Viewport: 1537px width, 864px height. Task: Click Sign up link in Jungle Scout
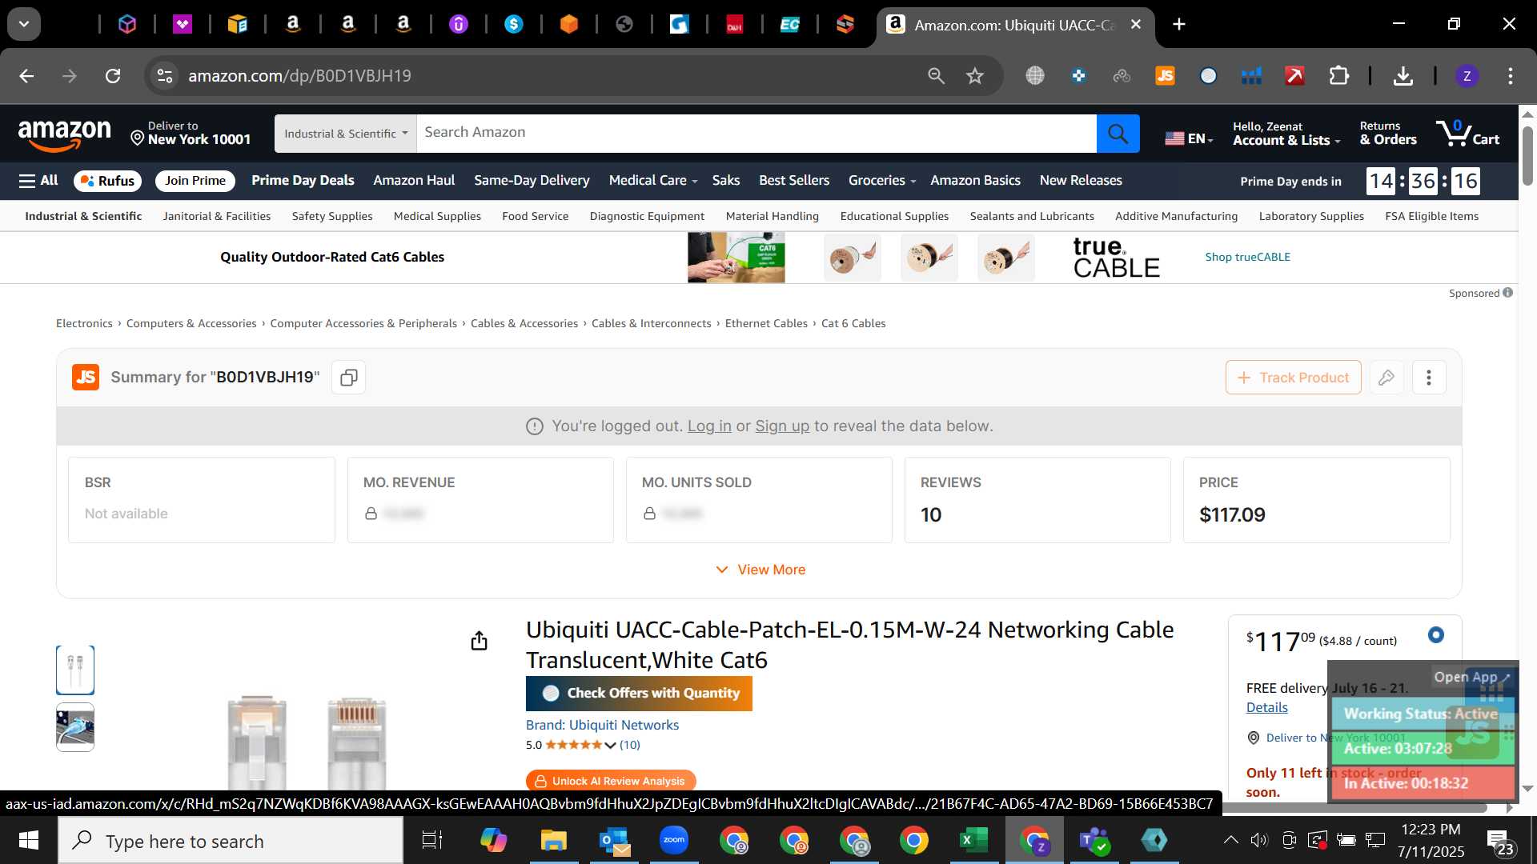coord(782,426)
